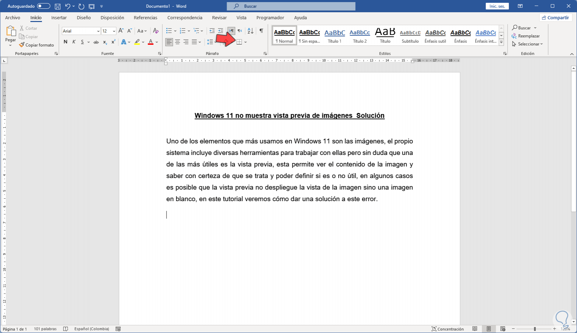This screenshot has width=577, height=333.
Task: Click the Español (Colombia) language indicator
Action: 92,329
